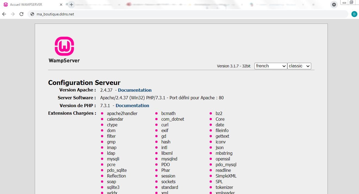Click the date extension entry
Image resolution: width=359 pixels, height=194 pixels.
coord(220,125)
